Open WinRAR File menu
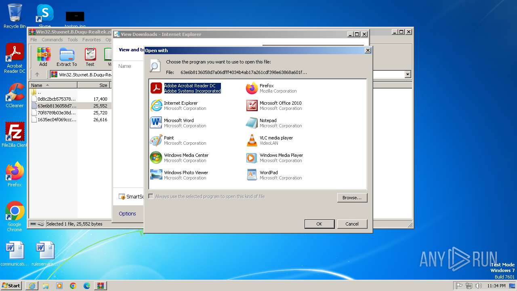The width and height of the screenshot is (517, 291). [x=34, y=40]
